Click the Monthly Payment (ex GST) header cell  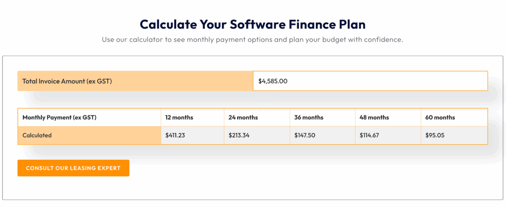[x=89, y=117]
